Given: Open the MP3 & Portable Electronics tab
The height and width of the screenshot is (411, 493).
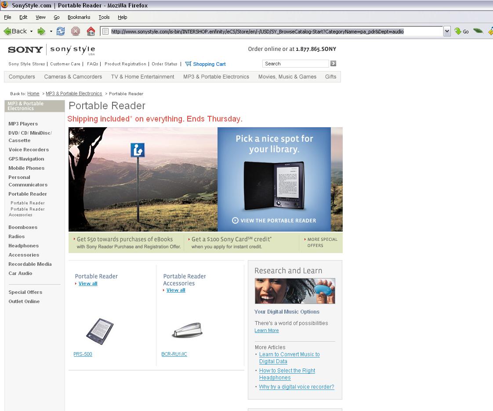Looking at the screenshot, I should (x=216, y=77).
